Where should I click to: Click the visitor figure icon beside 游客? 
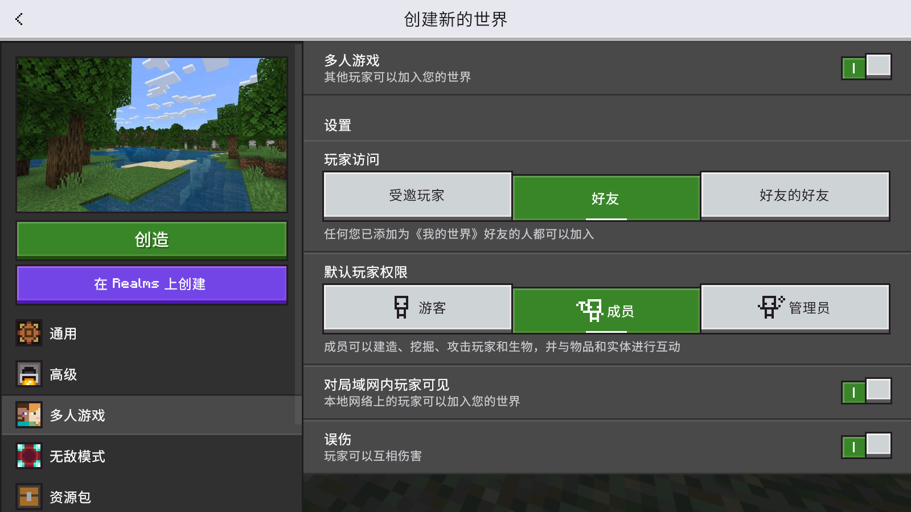coord(401,308)
